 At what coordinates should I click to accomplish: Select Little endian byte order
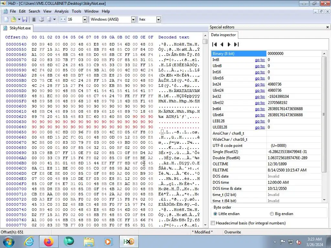(227, 214)
